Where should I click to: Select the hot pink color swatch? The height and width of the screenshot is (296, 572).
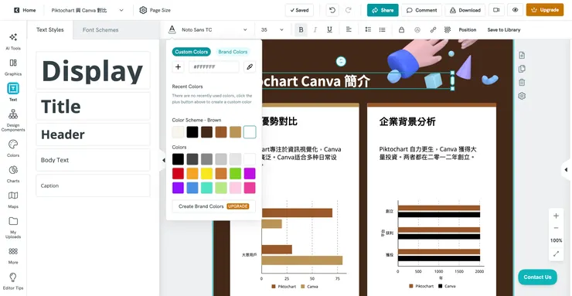coord(250,188)
